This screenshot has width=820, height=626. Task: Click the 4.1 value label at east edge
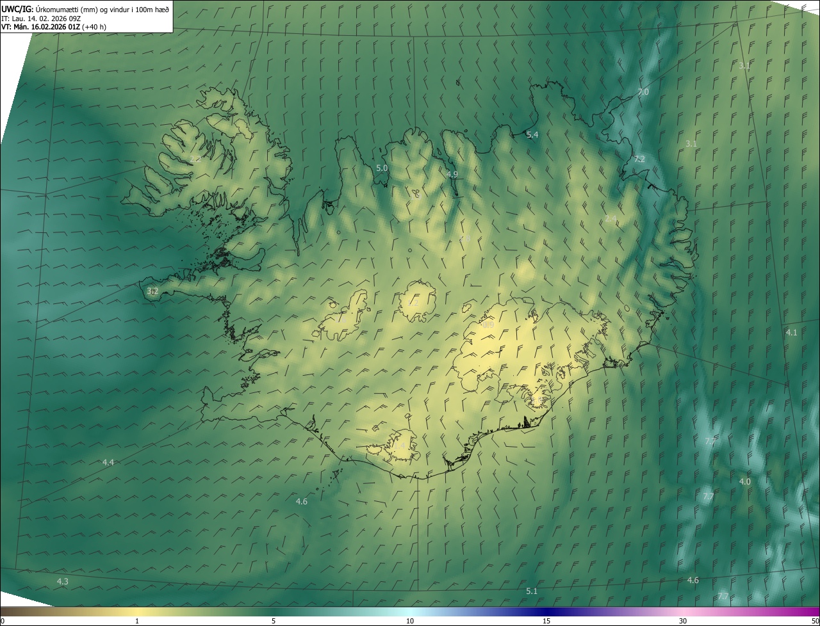pyautogui.click(x=791, y=332)
